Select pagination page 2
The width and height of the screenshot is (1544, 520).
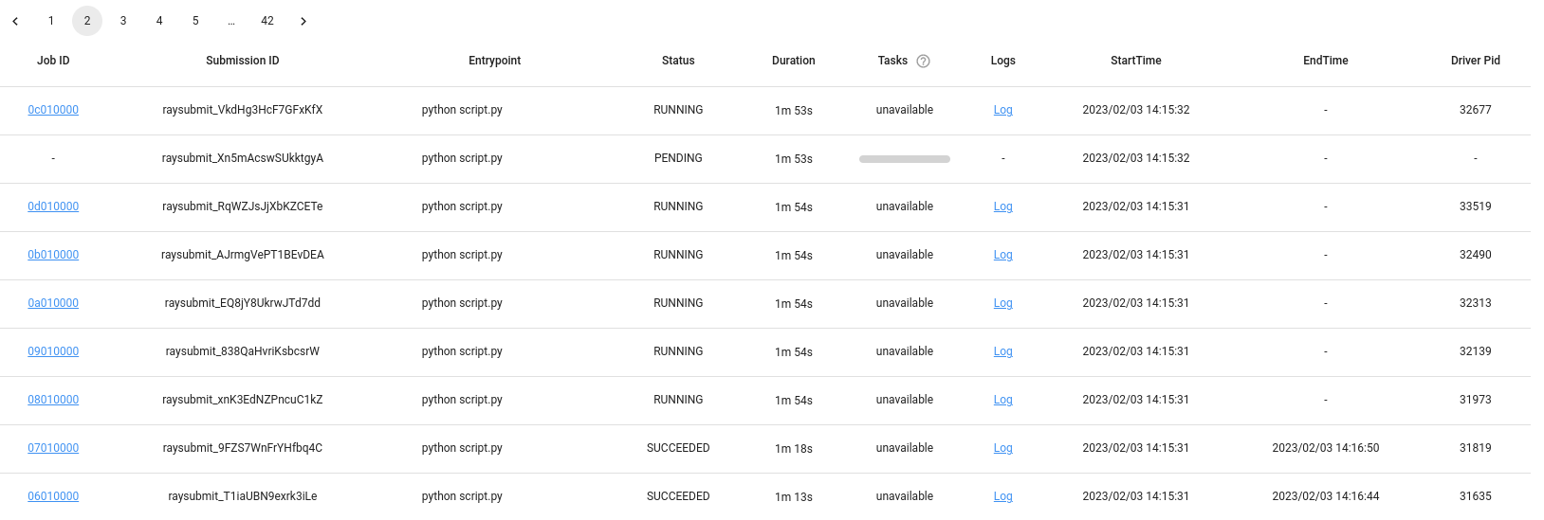[87, 21]
